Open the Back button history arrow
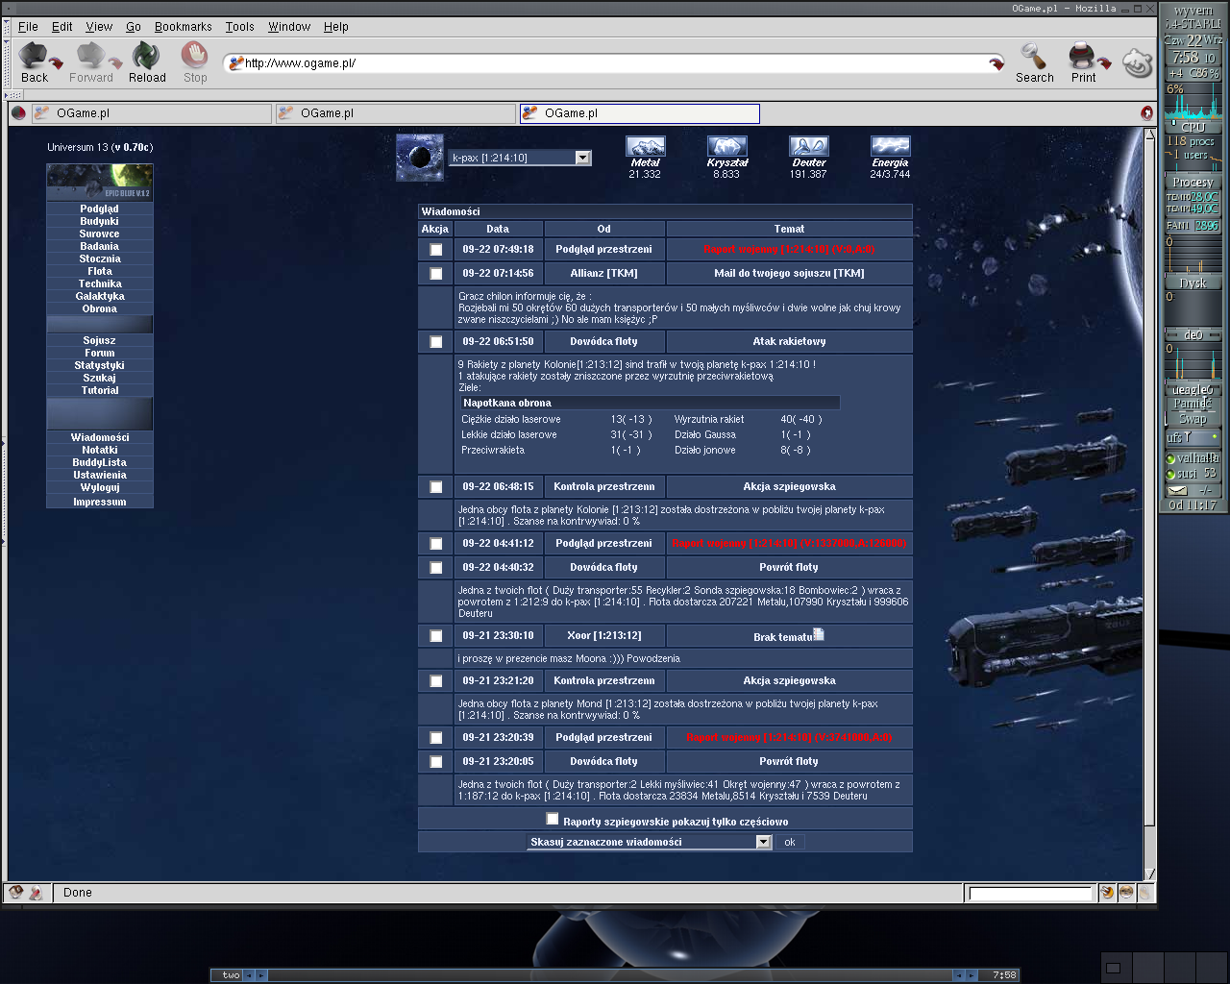Viewport: 1230px width, 984px height. 58,63
